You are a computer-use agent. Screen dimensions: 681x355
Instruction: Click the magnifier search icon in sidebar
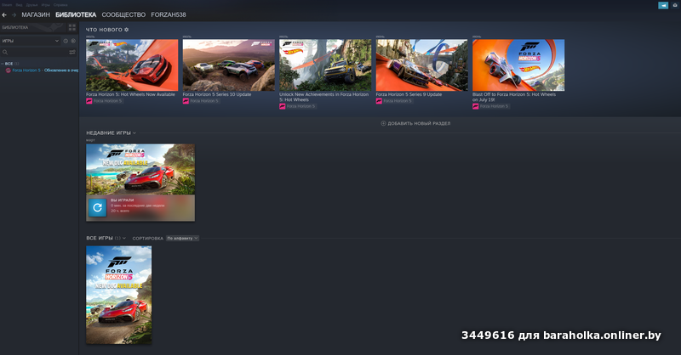pos(5,52)
